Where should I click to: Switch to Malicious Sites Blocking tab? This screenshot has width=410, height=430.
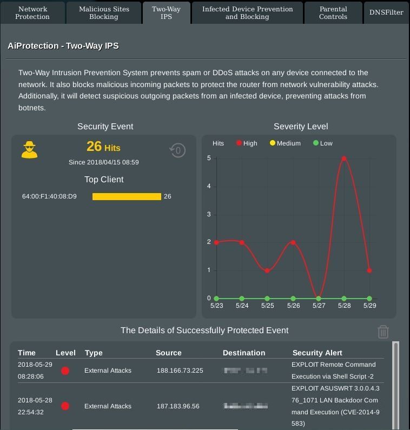[103, 13]
